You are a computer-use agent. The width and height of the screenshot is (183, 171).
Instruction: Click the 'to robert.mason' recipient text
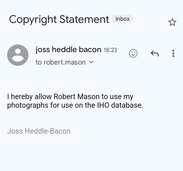pyautogui.click(x=60, y=62)
